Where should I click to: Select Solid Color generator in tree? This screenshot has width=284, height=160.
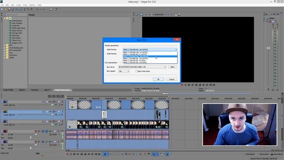point(16,36)
